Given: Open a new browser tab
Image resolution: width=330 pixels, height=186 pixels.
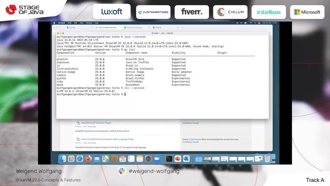Looking at the screenshot, I should tap(183, 27).
